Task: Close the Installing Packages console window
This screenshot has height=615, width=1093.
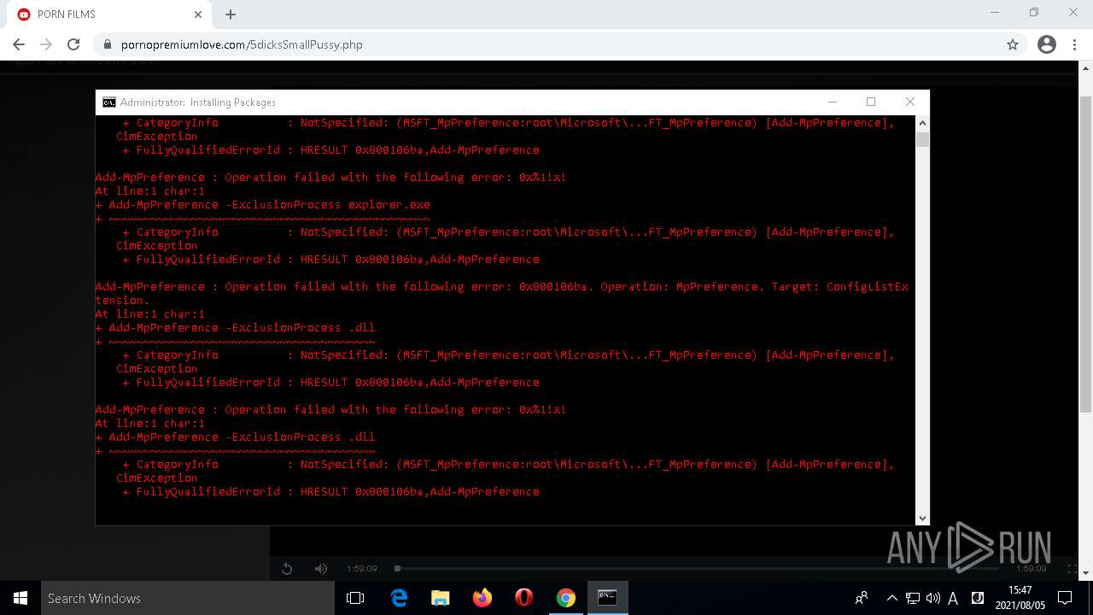Action: tap(909, 102)
